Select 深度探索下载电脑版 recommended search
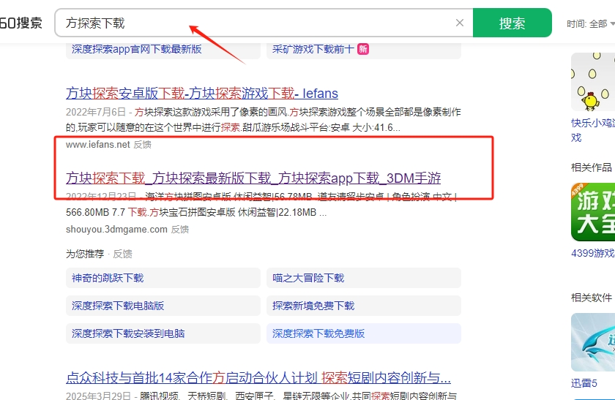This screenshot has height=400, width=615. 118,306
